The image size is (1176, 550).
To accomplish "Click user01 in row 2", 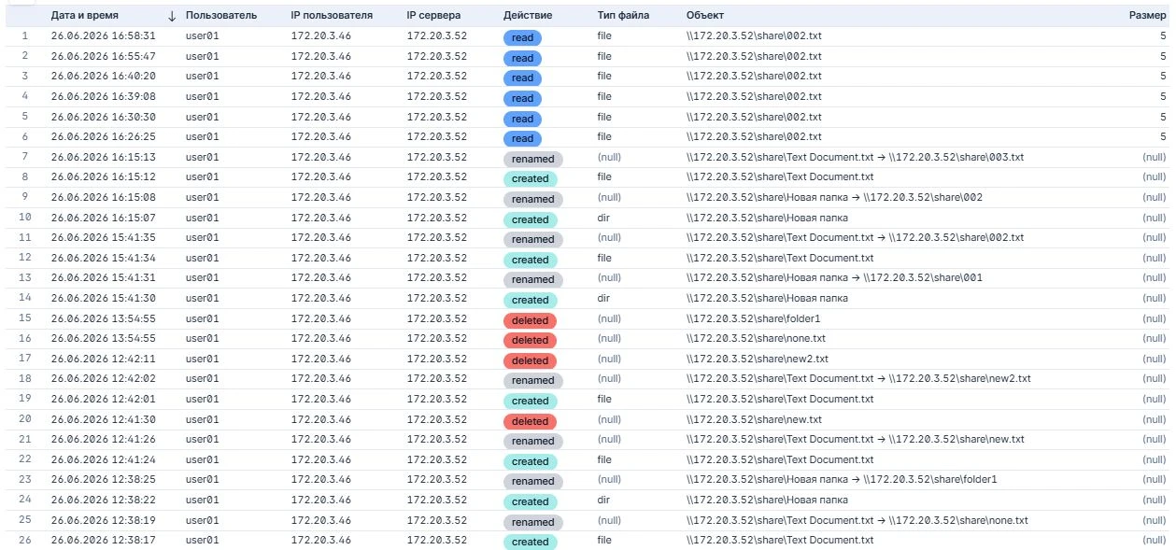I will (x=203, y=56).
